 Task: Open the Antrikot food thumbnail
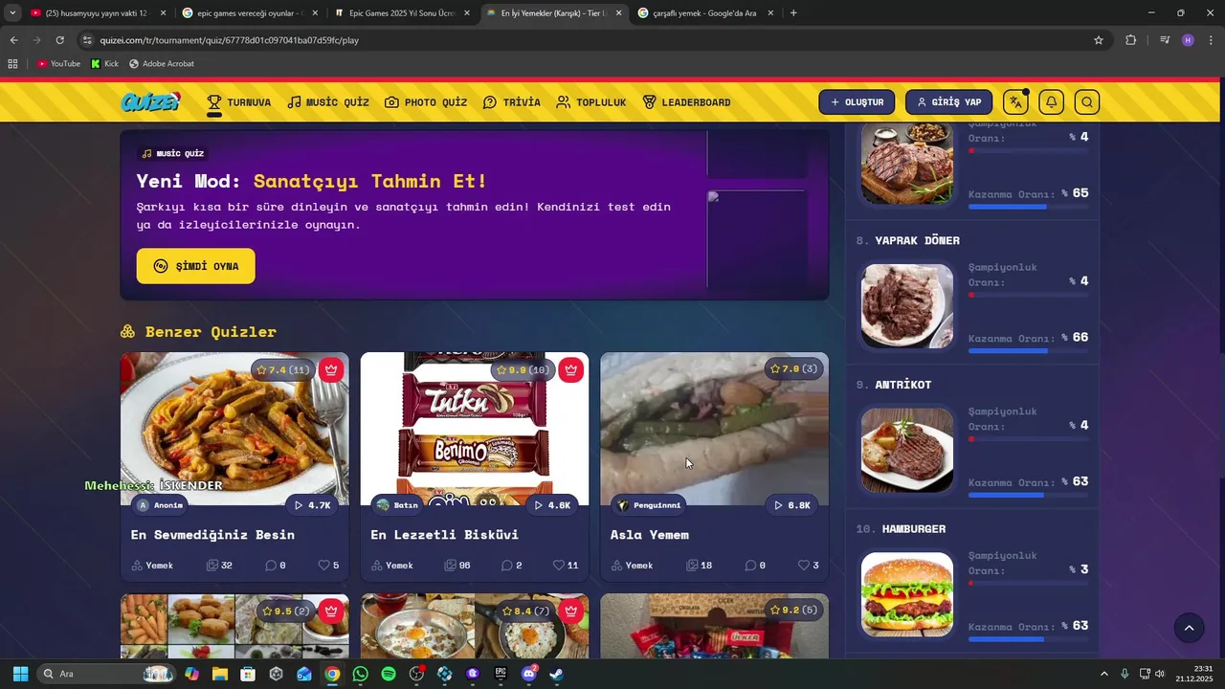907,450
